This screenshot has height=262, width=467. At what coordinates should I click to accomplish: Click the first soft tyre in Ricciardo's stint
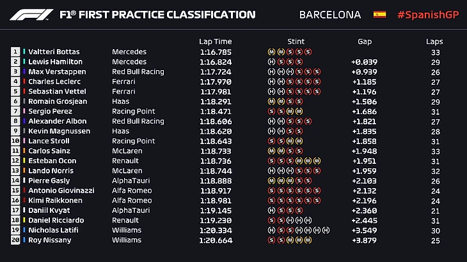272,220
